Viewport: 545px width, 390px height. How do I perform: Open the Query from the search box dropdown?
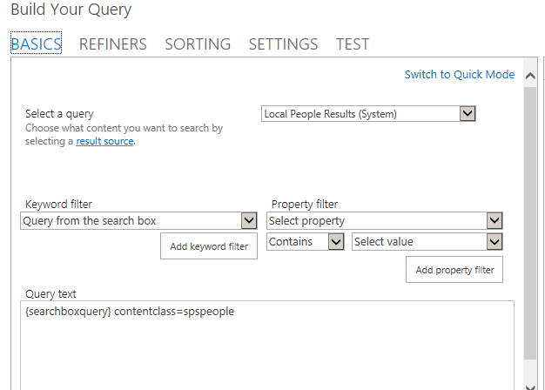click(x=247, y=221)
